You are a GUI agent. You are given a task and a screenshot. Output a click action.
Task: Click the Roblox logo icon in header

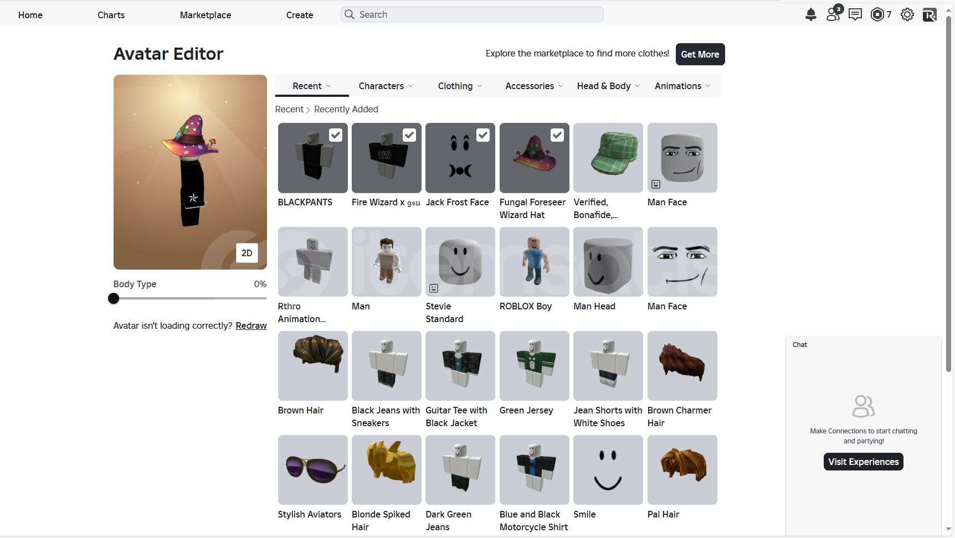(930, 15)
